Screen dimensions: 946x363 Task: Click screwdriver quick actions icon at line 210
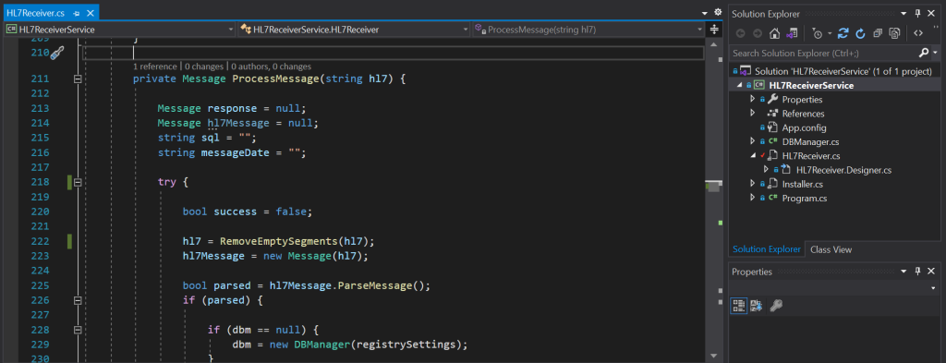click(x=56, y=54)
